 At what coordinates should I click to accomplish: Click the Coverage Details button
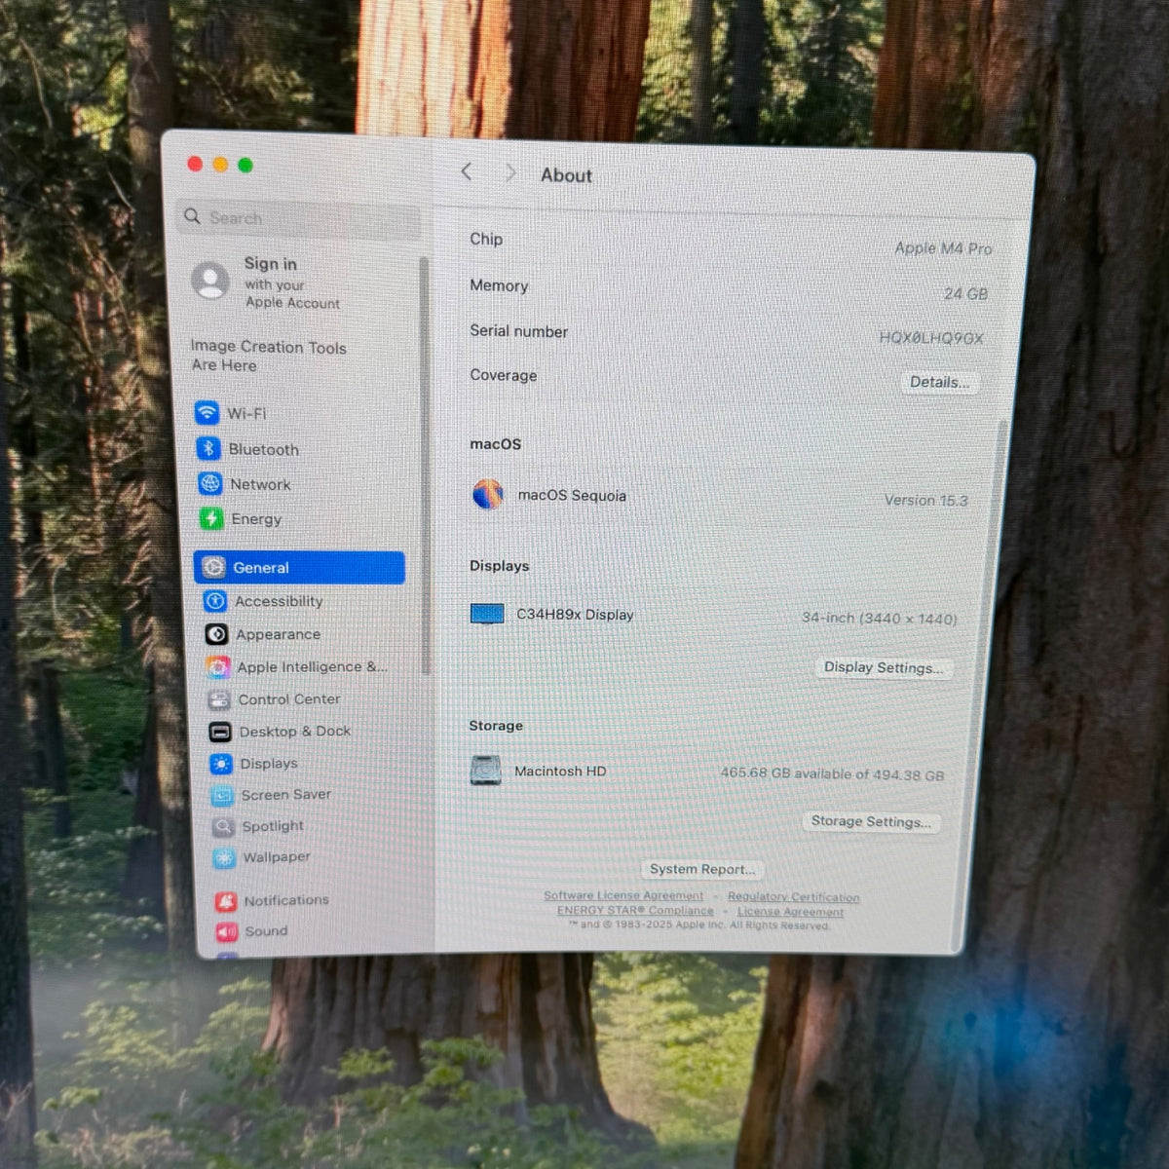tap(940, 382)
